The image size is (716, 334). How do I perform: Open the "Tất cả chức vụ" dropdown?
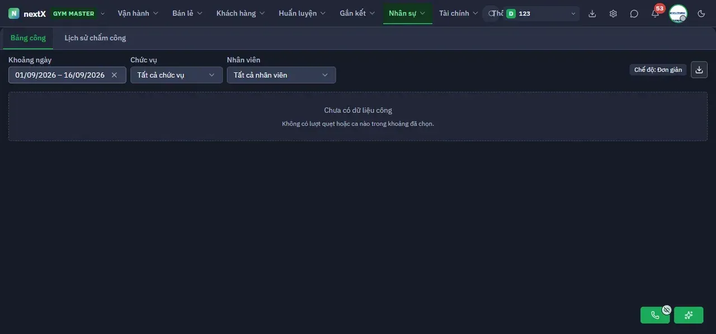(x=176, y=75)
